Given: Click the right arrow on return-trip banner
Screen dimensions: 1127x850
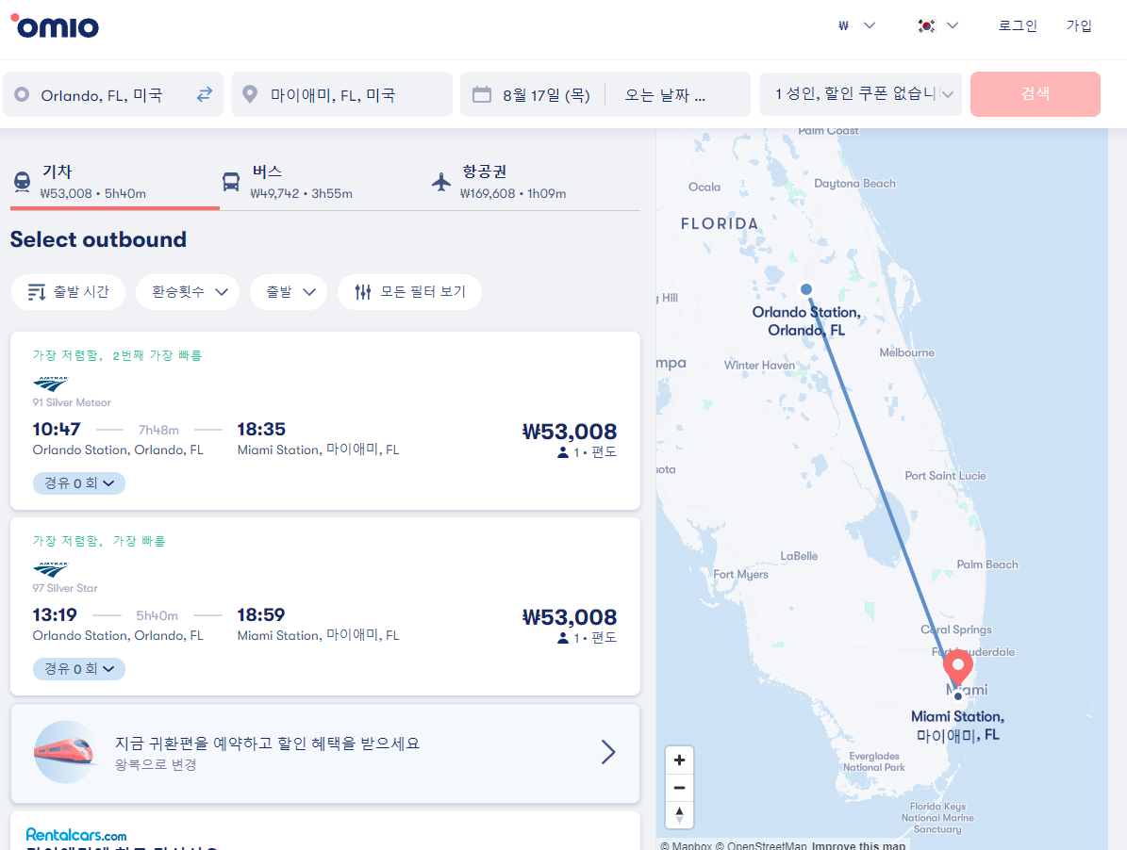Looking at the screenshot, I should [x=609, y=752].
